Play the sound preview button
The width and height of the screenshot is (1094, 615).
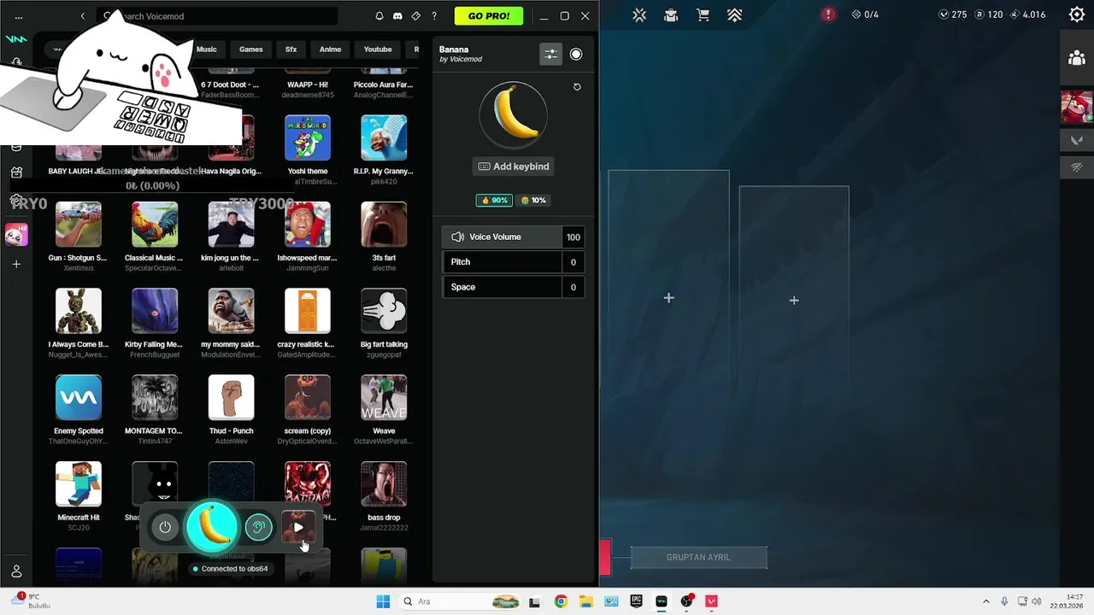click(298, 527)
